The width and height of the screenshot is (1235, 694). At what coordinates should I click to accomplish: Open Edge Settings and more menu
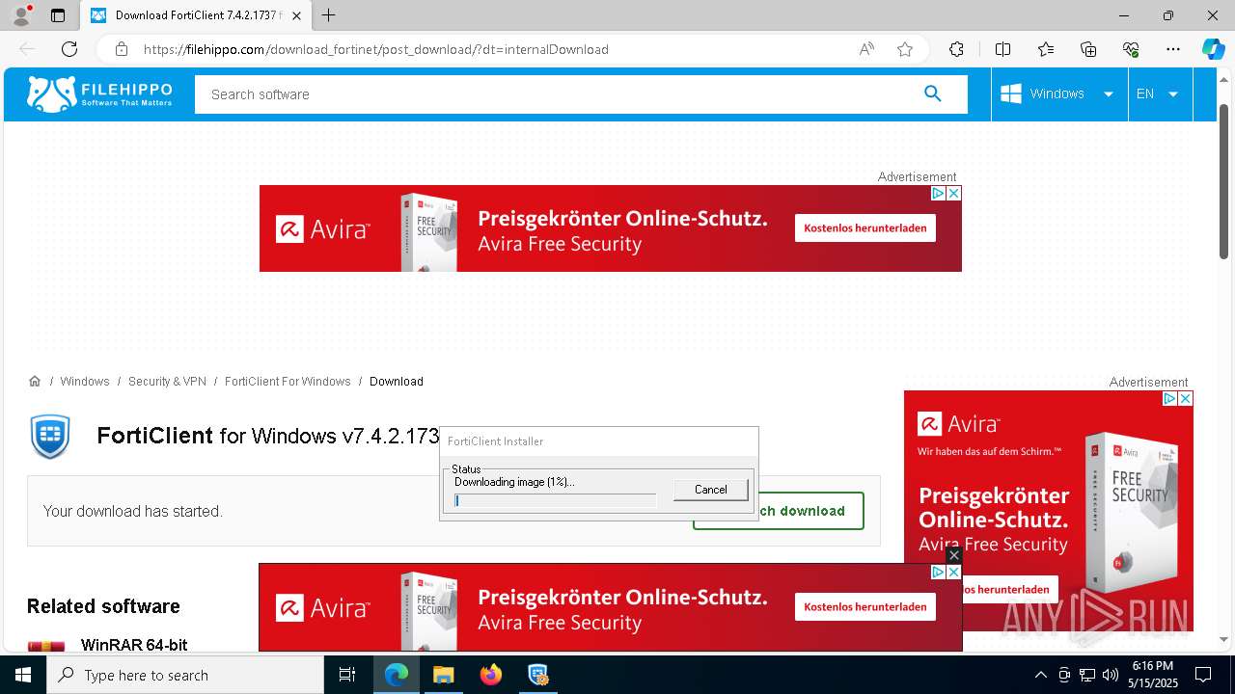(1173, 49)
